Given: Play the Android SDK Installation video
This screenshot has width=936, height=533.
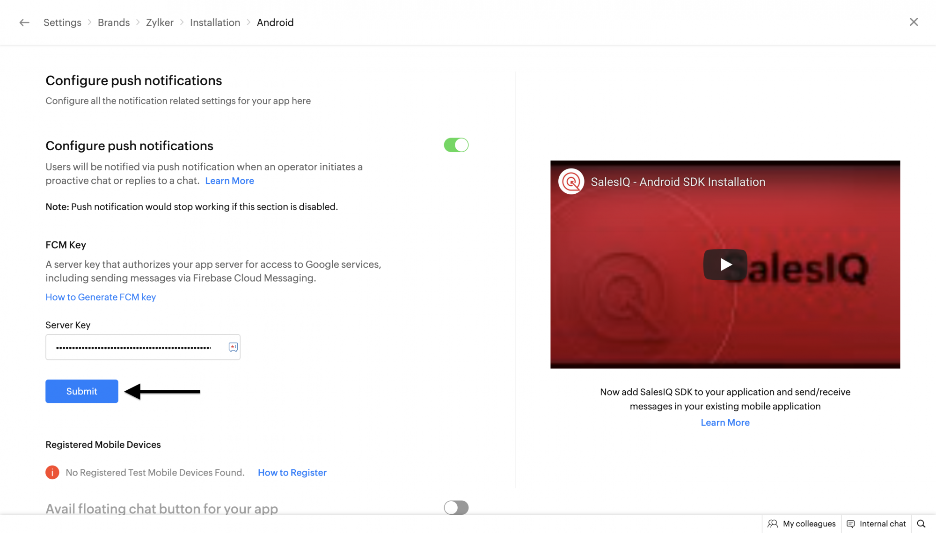Looking at the screenshot, I should [x=725, y=265].
